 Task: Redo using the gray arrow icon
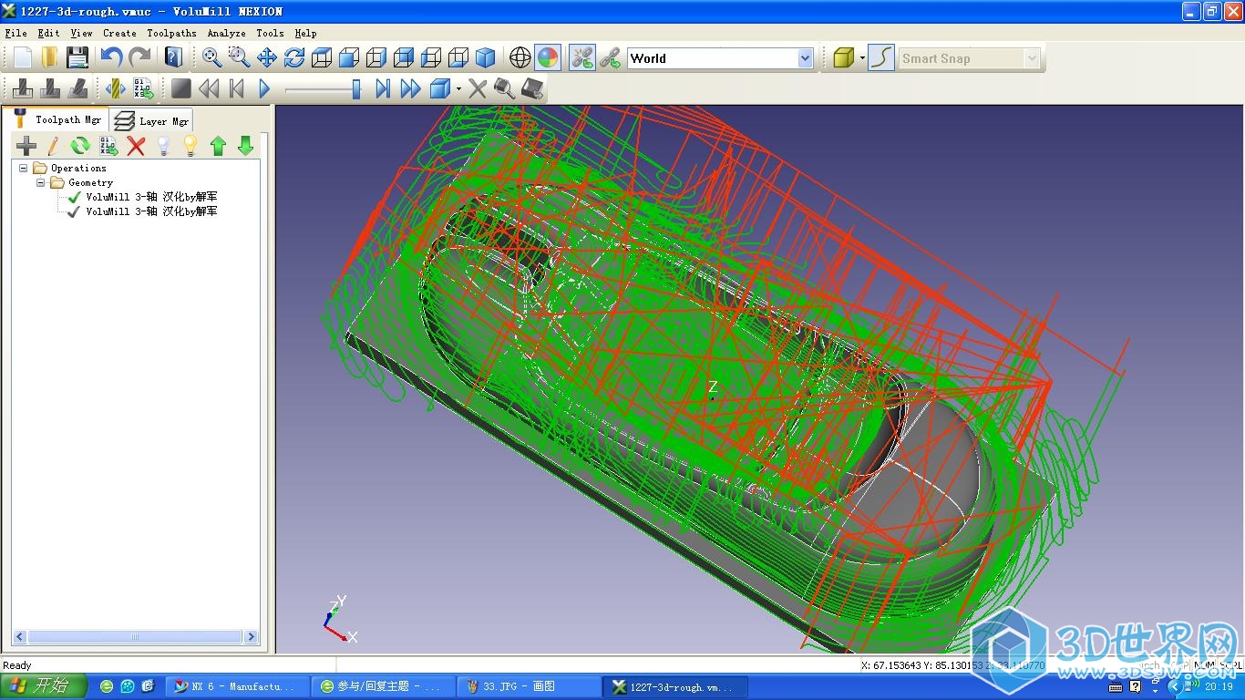(x=139, y=57)
